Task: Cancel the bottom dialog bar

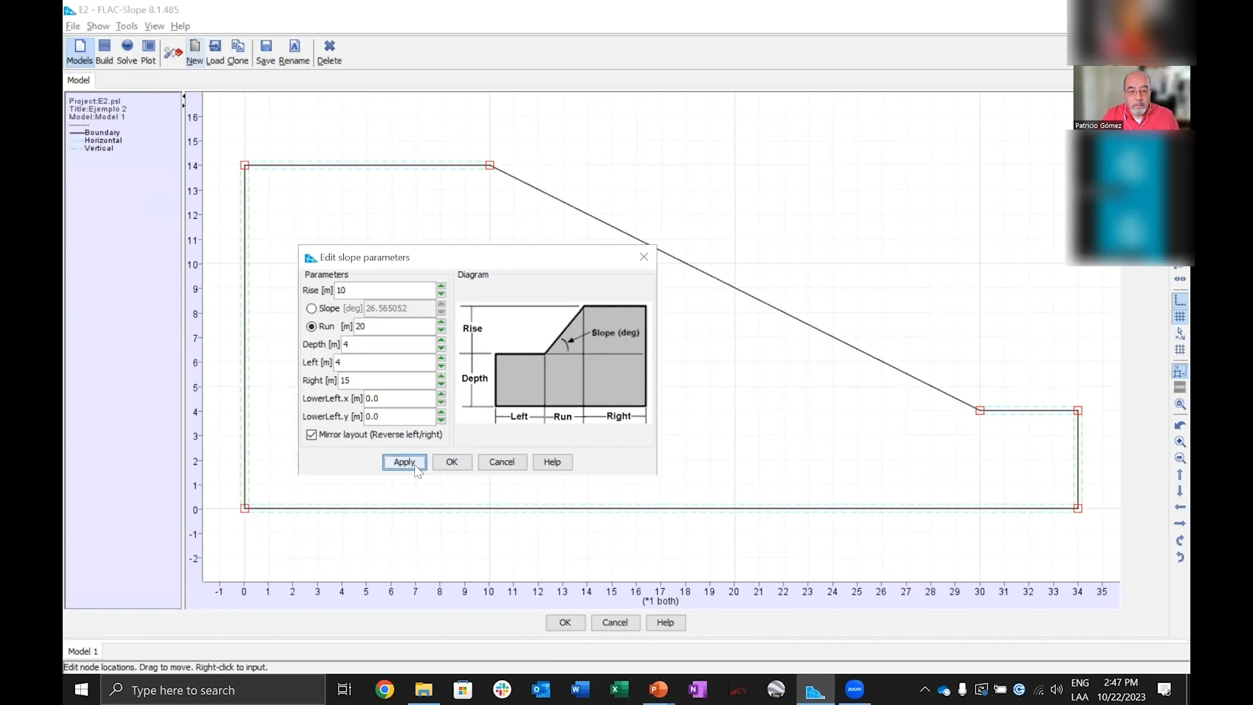Action: coord(614,622)
